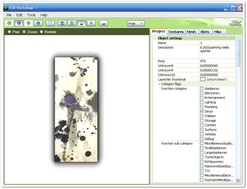This screenshot has height=189, width=247.
Task: Open the File menu
Action: coord(9,15)
